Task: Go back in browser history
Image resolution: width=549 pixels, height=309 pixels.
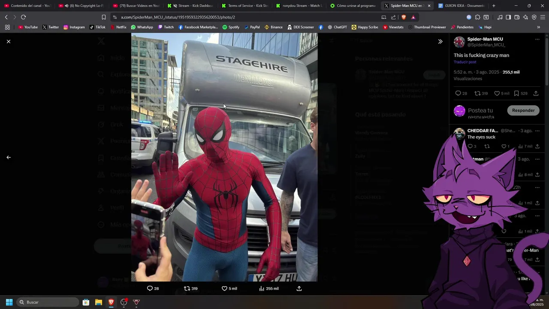Action: 6,17
